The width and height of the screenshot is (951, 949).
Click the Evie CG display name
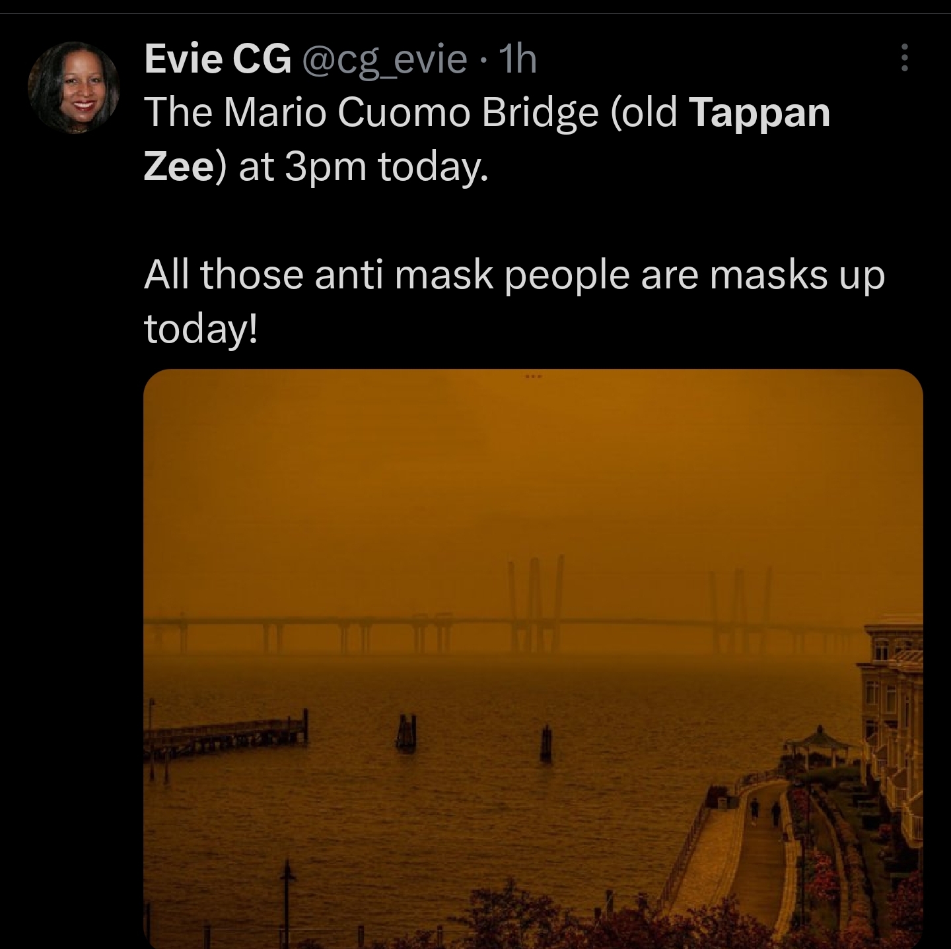point(217,59)
